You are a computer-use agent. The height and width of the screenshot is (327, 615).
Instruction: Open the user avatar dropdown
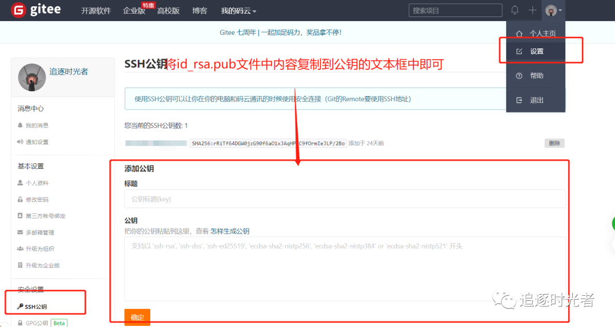(x=553, y=10)
